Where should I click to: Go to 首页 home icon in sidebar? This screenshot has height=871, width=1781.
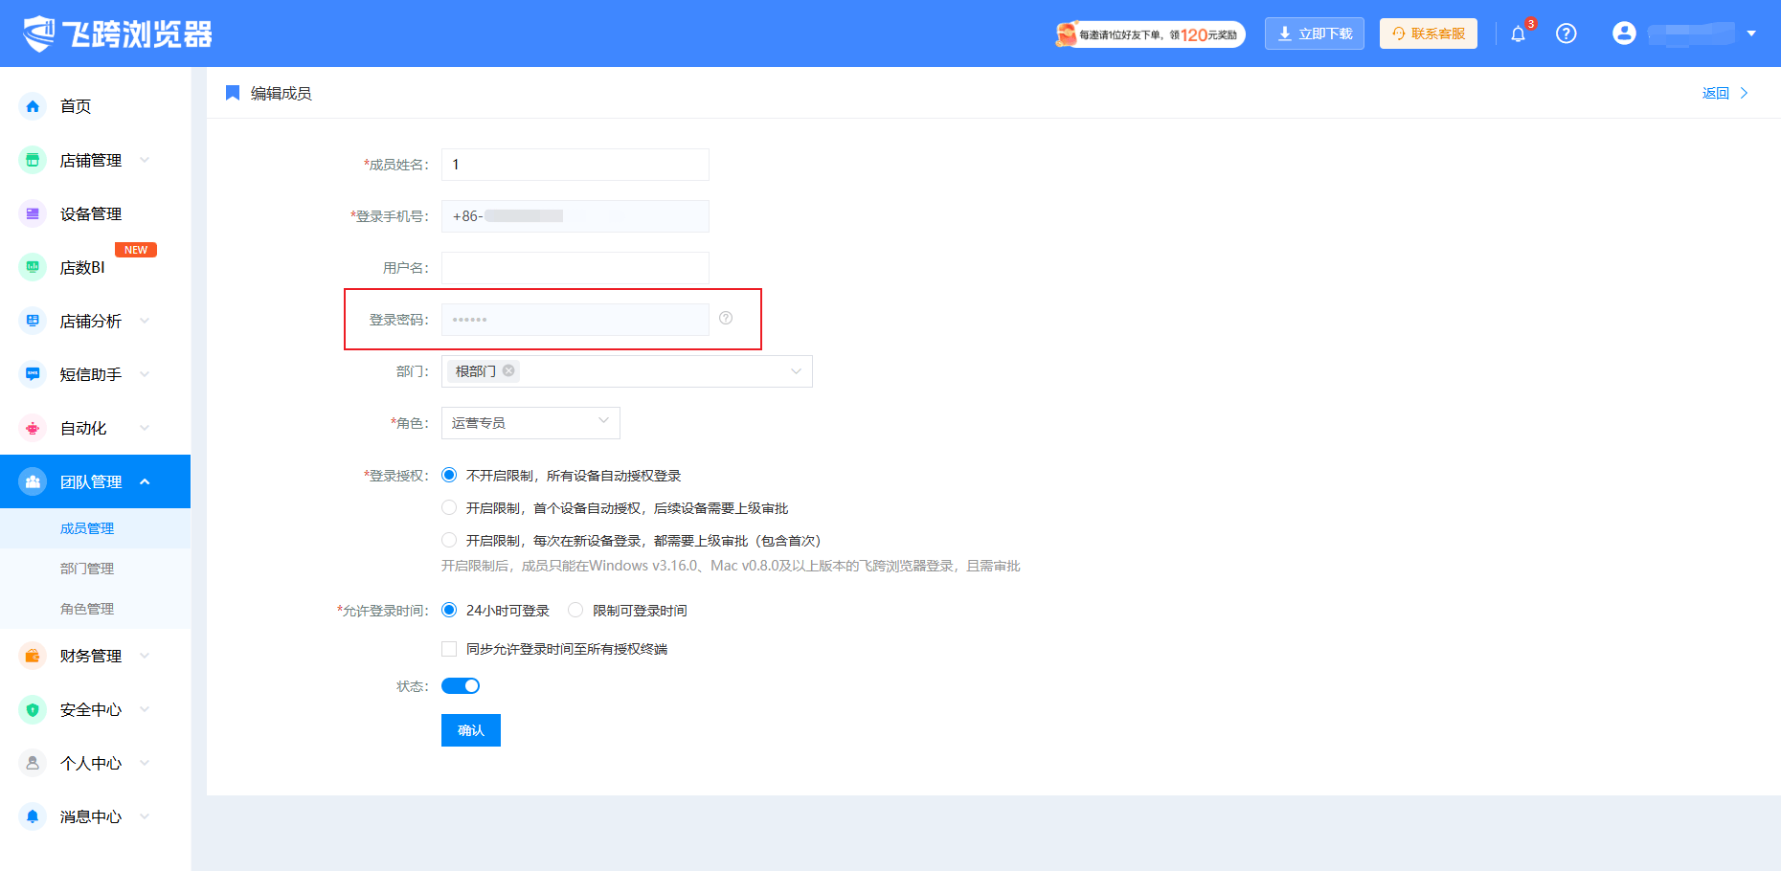pyautogui.click(x=33, y=106)
